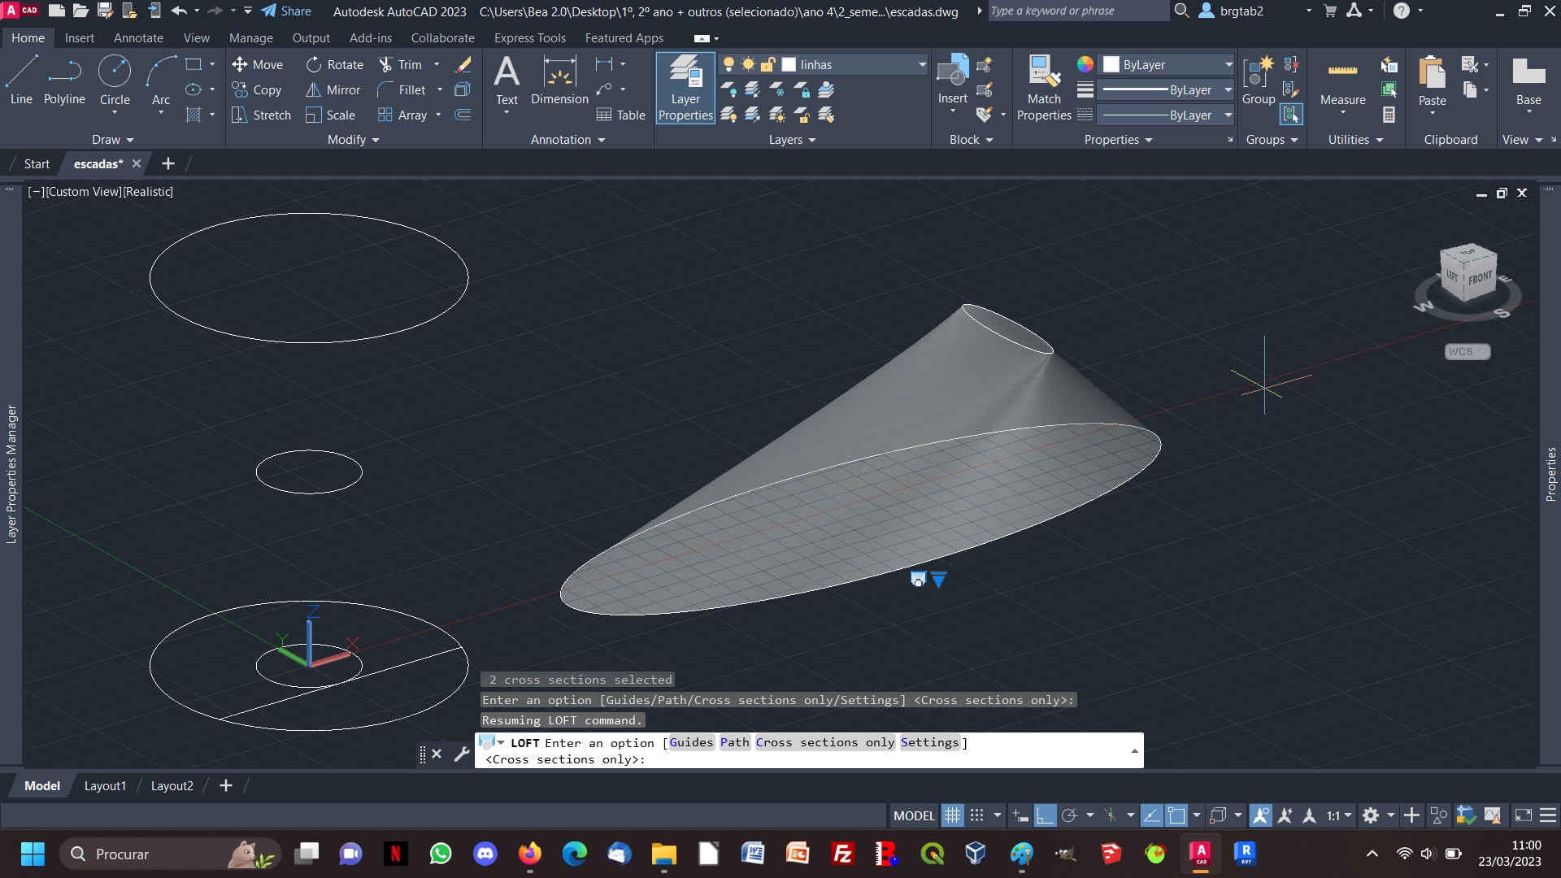This screenshot has width=1561, height=878.
Task: Click the Customize wrench icon in command line
Action: 461,754
